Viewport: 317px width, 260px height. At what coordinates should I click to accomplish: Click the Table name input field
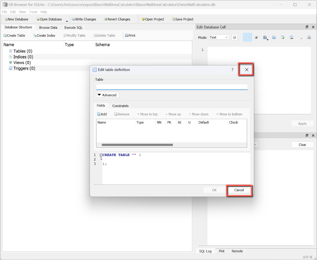click(x=172, y=87)
